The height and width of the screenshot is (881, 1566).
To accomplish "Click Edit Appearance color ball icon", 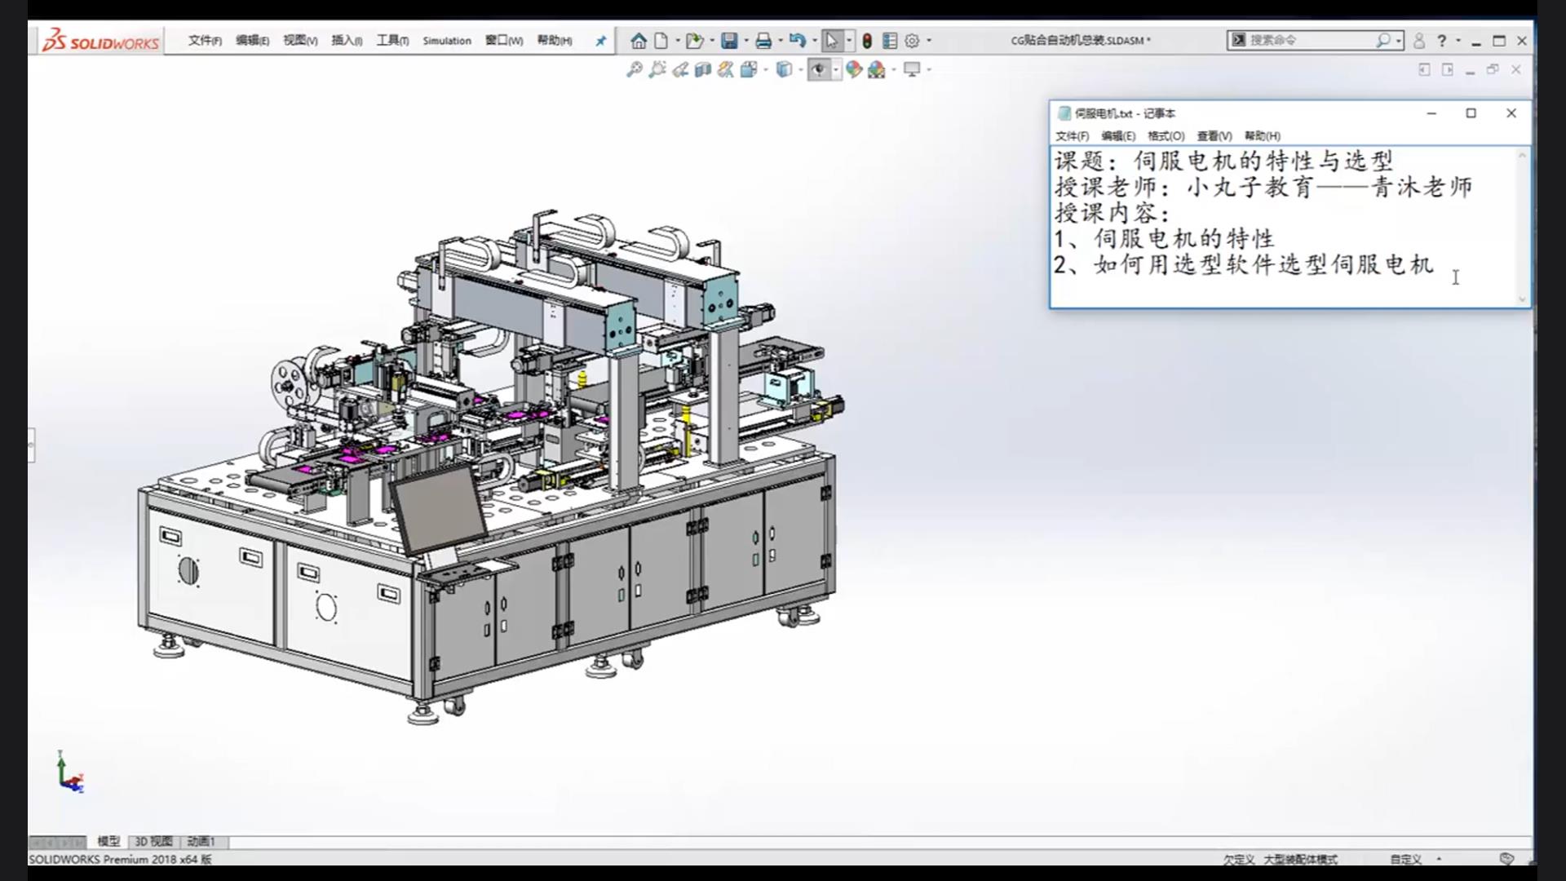I will pyautogui.click(x=854, y=70).
